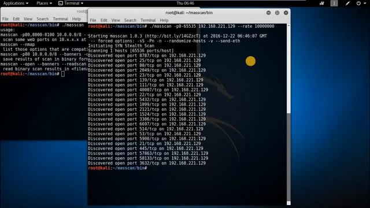The image size is (370, 208).
Task: Click 'usage:' line in back terminal
Action: (8, 30)
